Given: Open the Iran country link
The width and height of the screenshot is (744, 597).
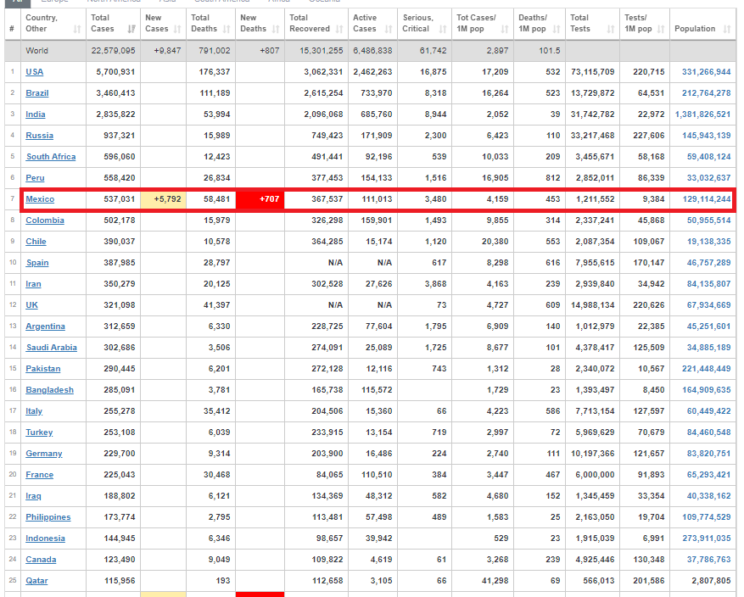Looking at the screenshot, I should coord(33,284).
